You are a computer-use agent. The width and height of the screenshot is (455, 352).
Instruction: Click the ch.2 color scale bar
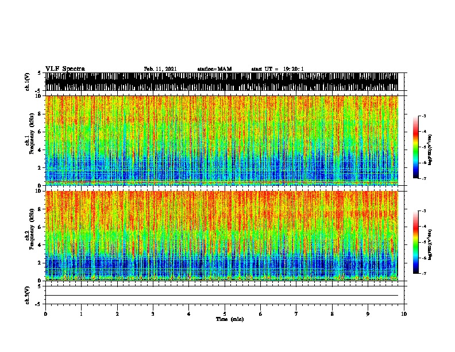416,242
